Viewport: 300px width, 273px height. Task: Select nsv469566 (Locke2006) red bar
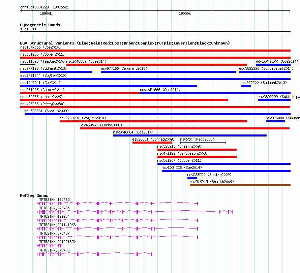click(124, 100)
